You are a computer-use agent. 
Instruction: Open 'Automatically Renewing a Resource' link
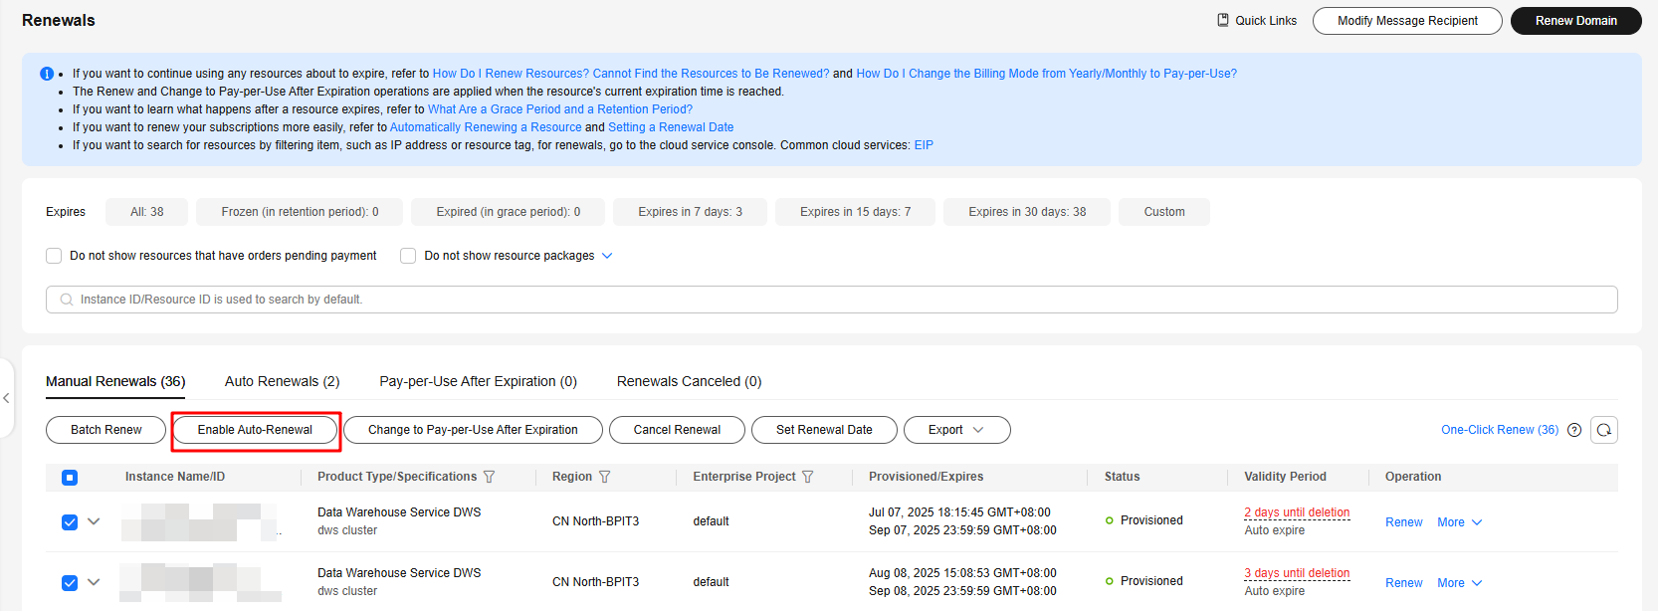click(486, 127)
